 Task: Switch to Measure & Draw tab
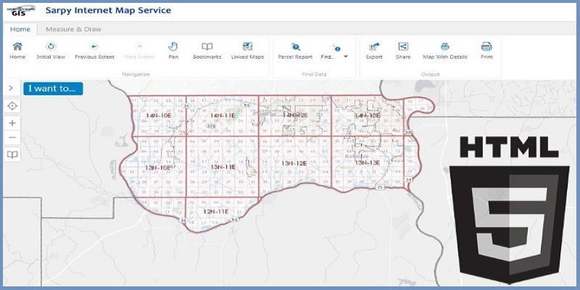click(x=73, y=29)
